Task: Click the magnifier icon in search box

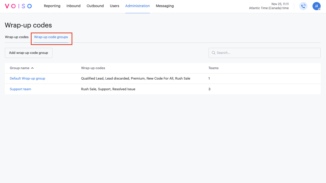Action: (213, 53)
